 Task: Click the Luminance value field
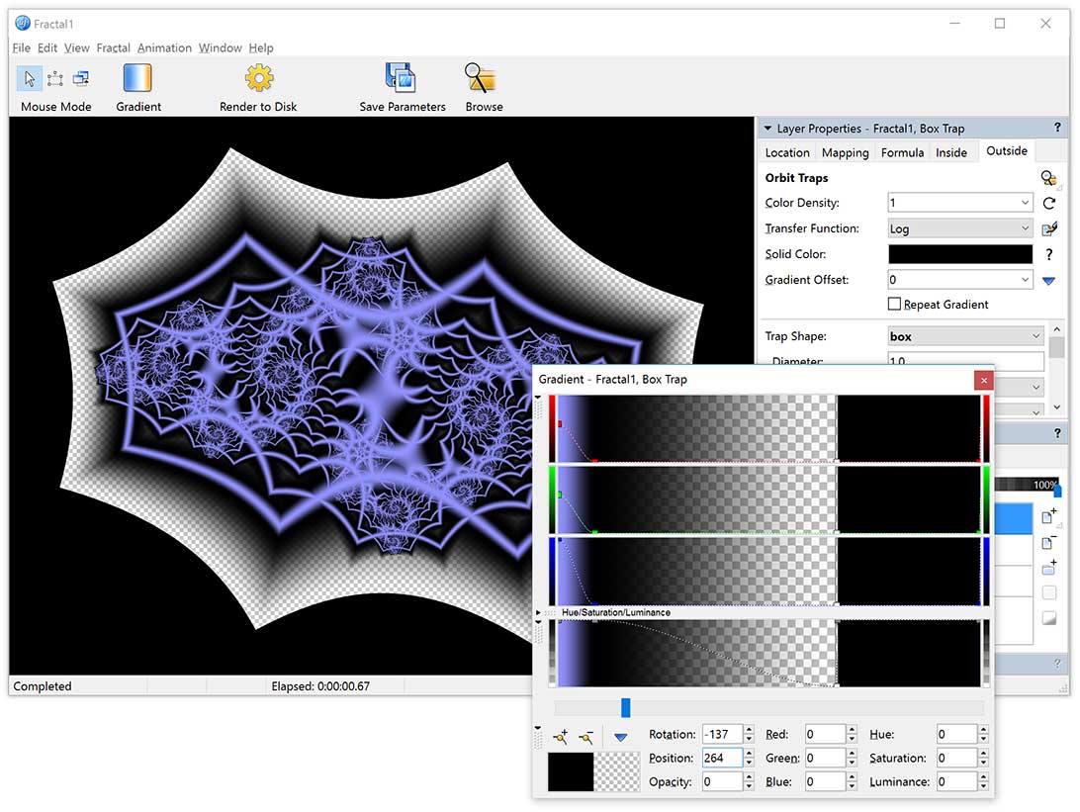click(x=956, y=781)
